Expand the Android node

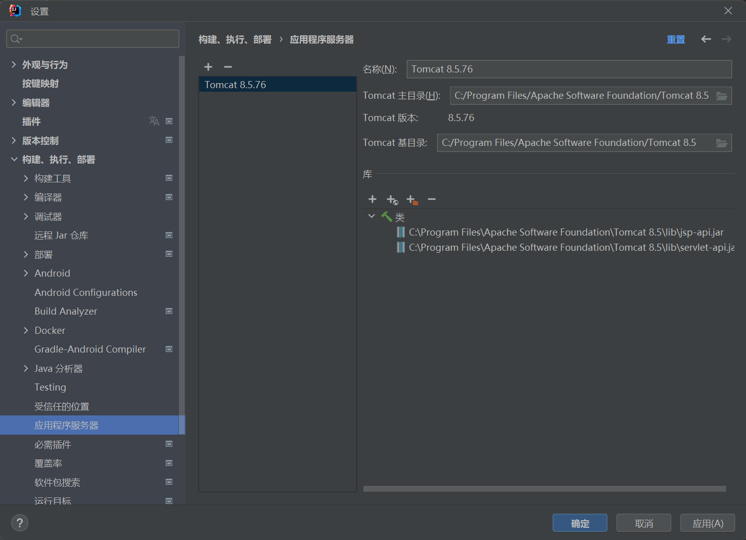[x=26, y=273]
